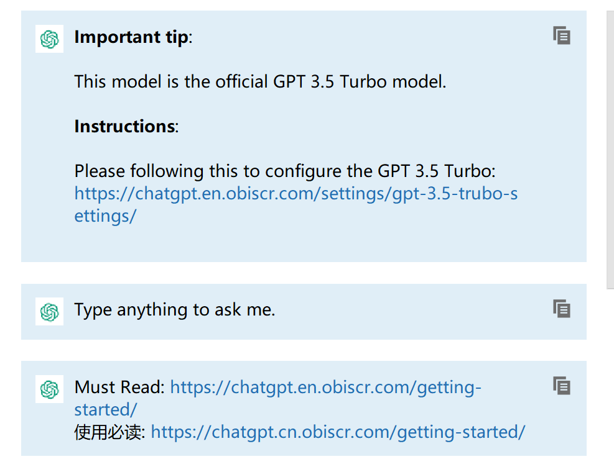
Task: Click the bold Important tip heading text
Action: (x=126, y=37)
